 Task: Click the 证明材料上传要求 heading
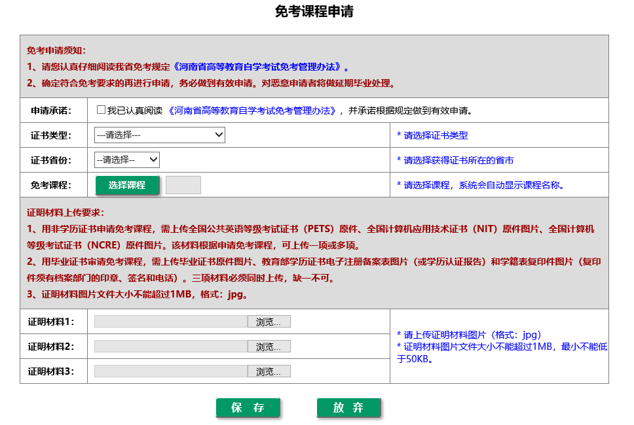coord(65,212)
